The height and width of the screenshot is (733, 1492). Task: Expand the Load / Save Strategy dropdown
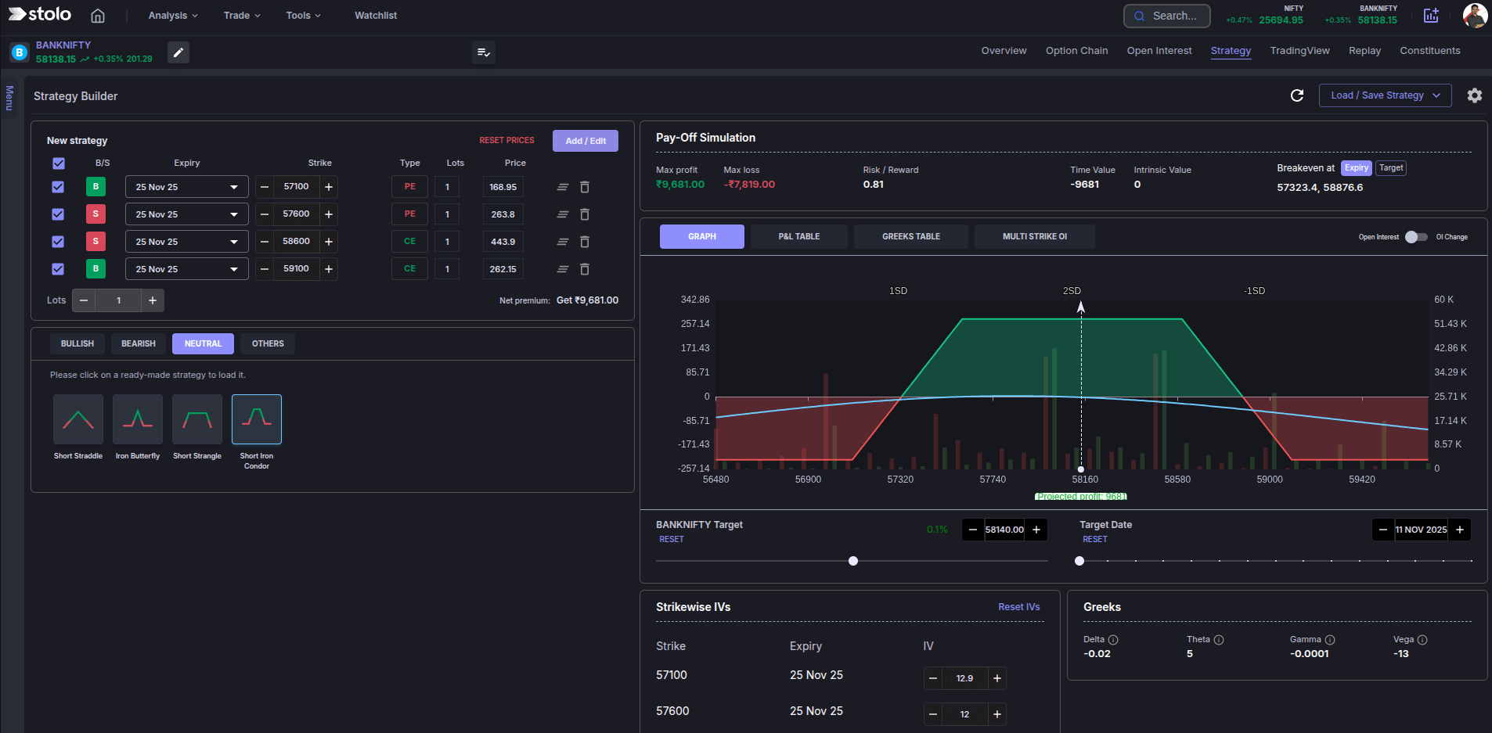[1384, 95]
